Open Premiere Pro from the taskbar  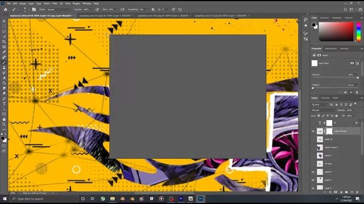click(x=181, y=199)
